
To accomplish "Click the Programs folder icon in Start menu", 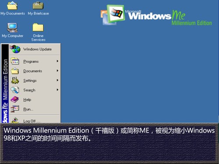I will click(x=15, y=61).
